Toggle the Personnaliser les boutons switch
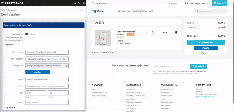 (x=27, y=34)
